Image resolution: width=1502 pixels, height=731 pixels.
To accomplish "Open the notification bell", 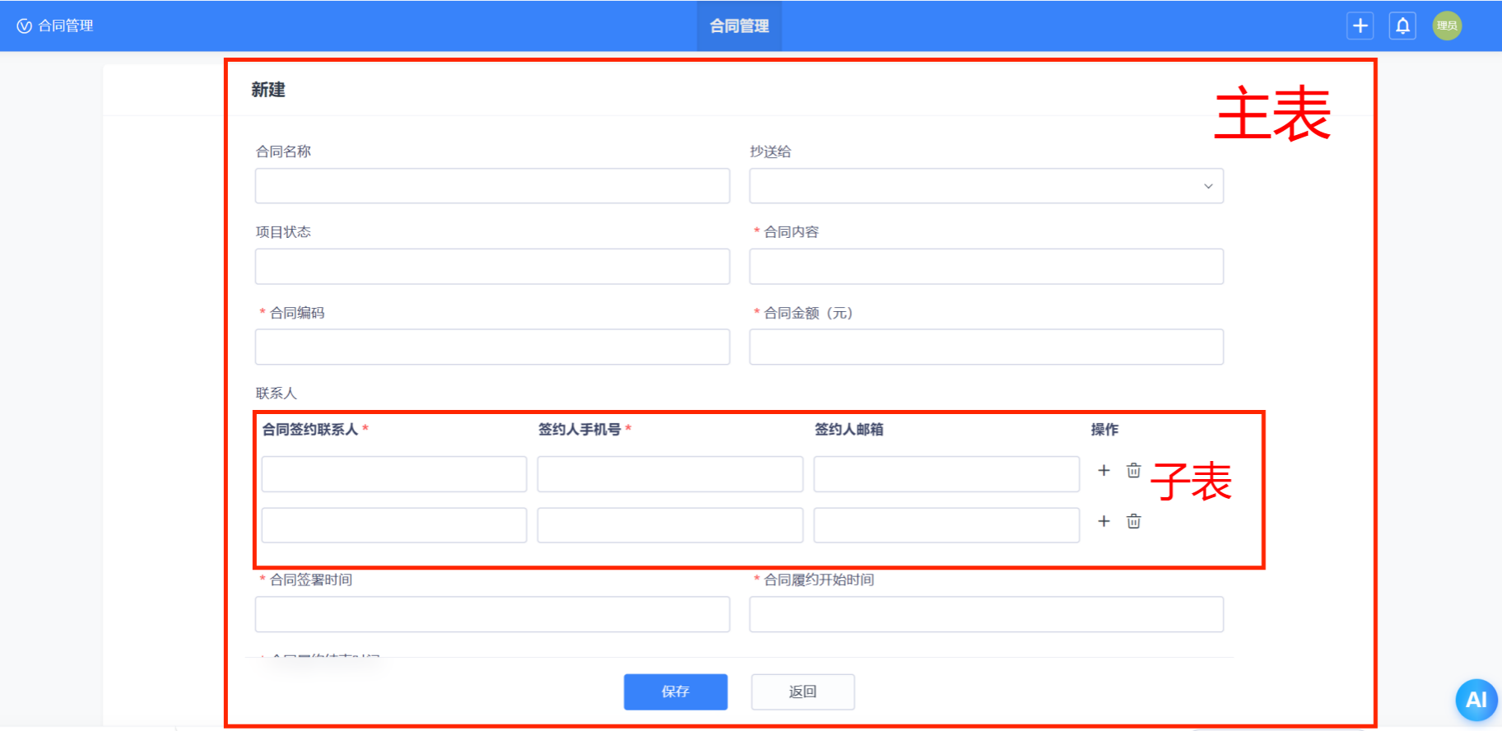I will (1402, 26).
